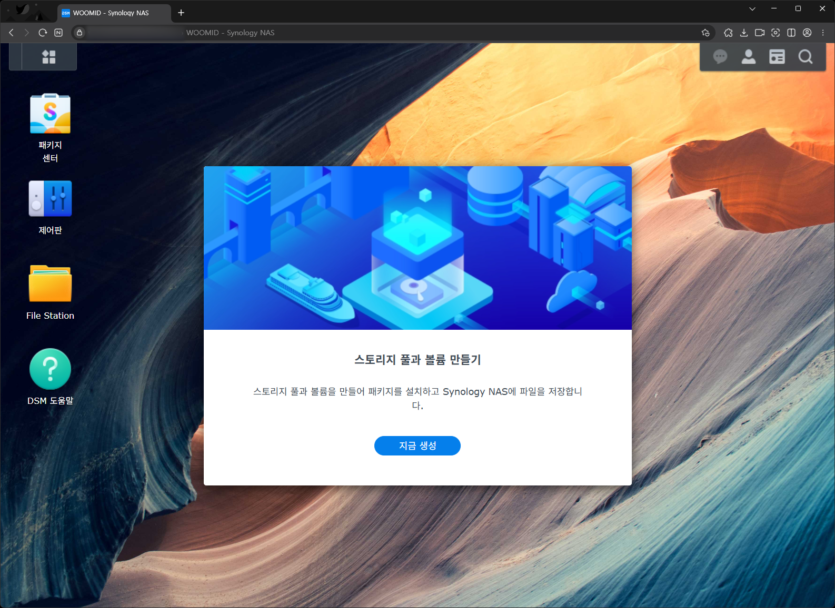Open DSM notifications speech bubble icon

click(x=720, y=56)
